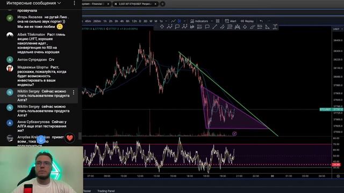Select the 1s timeframe
Image resolution: width=344 pixels, height=193 pixels.
click(x=161, y=21)
